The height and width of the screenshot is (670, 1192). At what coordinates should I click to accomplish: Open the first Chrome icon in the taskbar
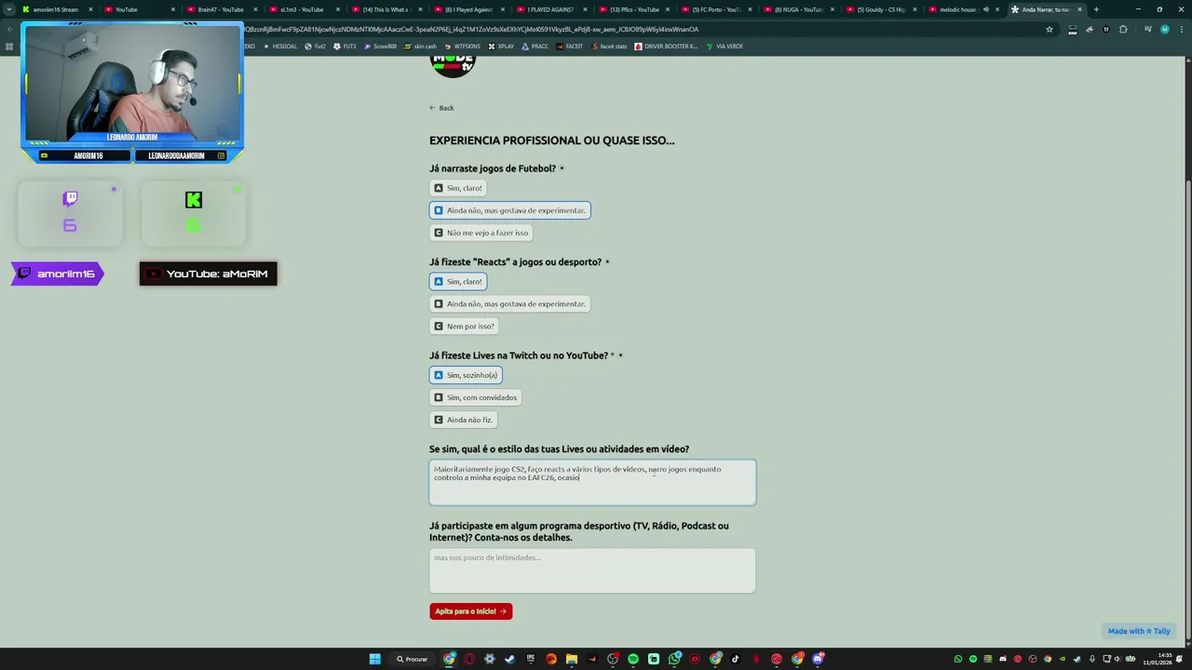(x=449, y=659)
